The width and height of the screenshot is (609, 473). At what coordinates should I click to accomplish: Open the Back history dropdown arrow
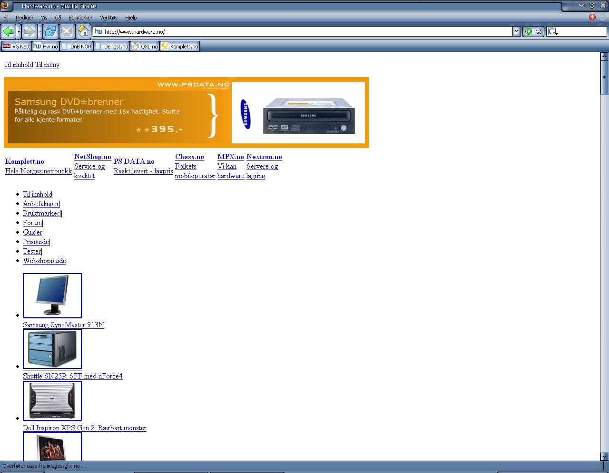(x=19, y=31)
